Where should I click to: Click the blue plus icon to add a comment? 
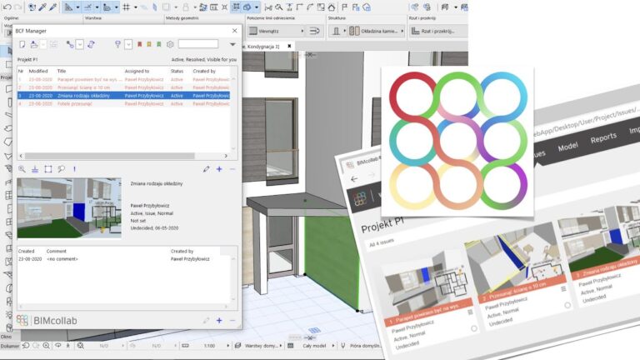coord(219,320)
